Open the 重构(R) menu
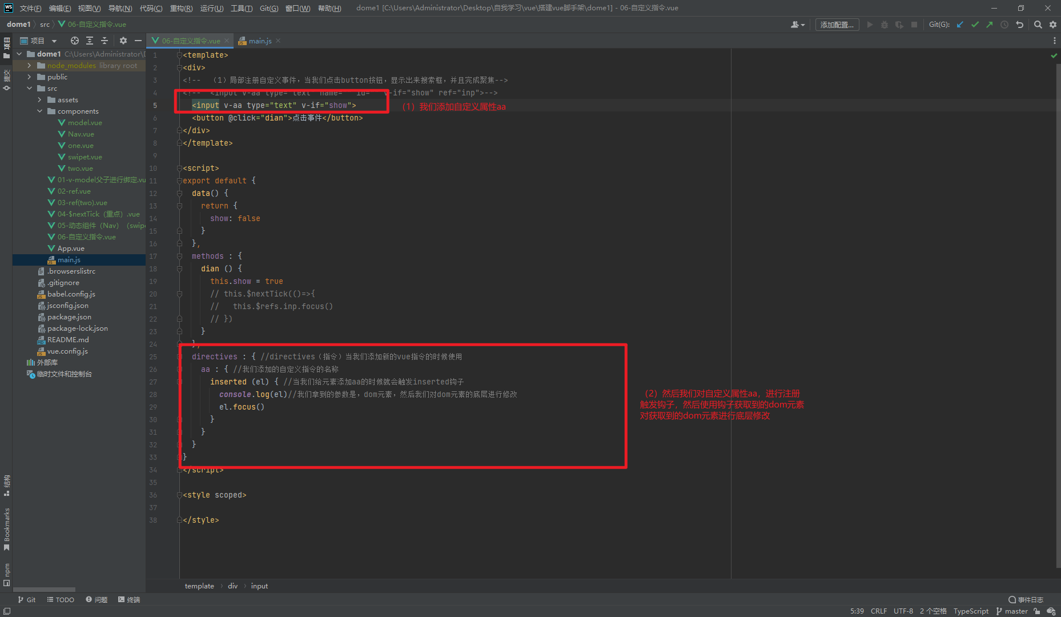Screen dimensions: 1061x617 click(x=181, y=8)
